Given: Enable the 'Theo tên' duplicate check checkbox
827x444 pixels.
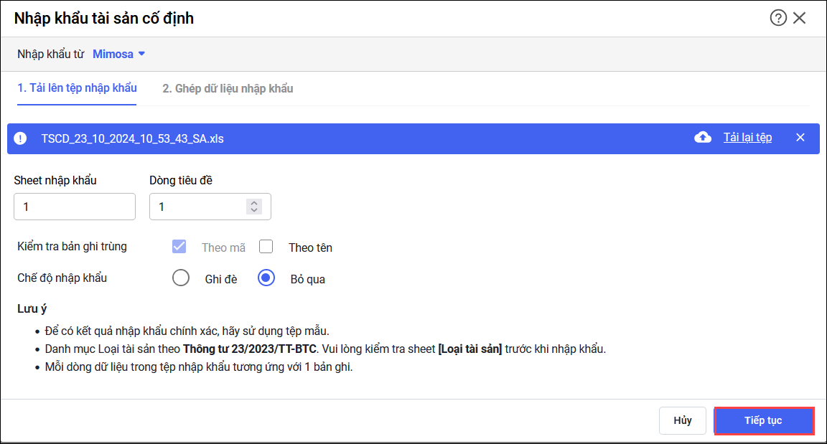Looking at the screenshot, I should [x=266, y=247].
